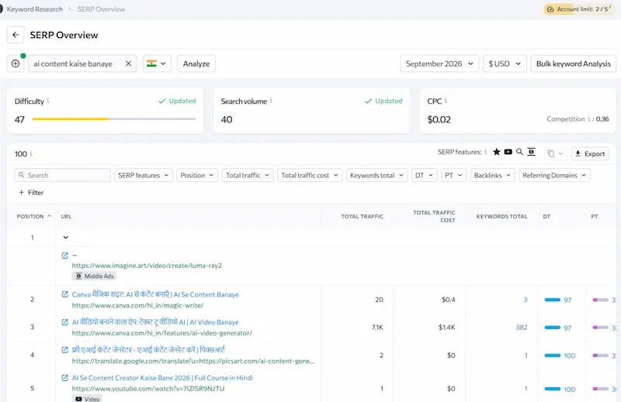
Task: Open external link icon for AI Video Banaye result
Action: pyautogui.click(x=65, y=322)
